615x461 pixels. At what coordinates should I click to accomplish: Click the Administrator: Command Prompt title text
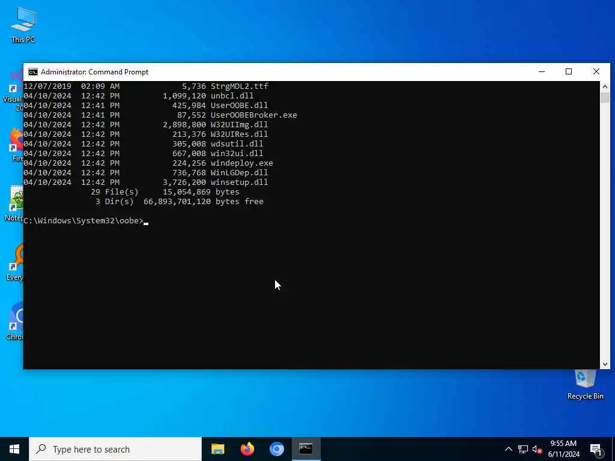tap(94, 72)
